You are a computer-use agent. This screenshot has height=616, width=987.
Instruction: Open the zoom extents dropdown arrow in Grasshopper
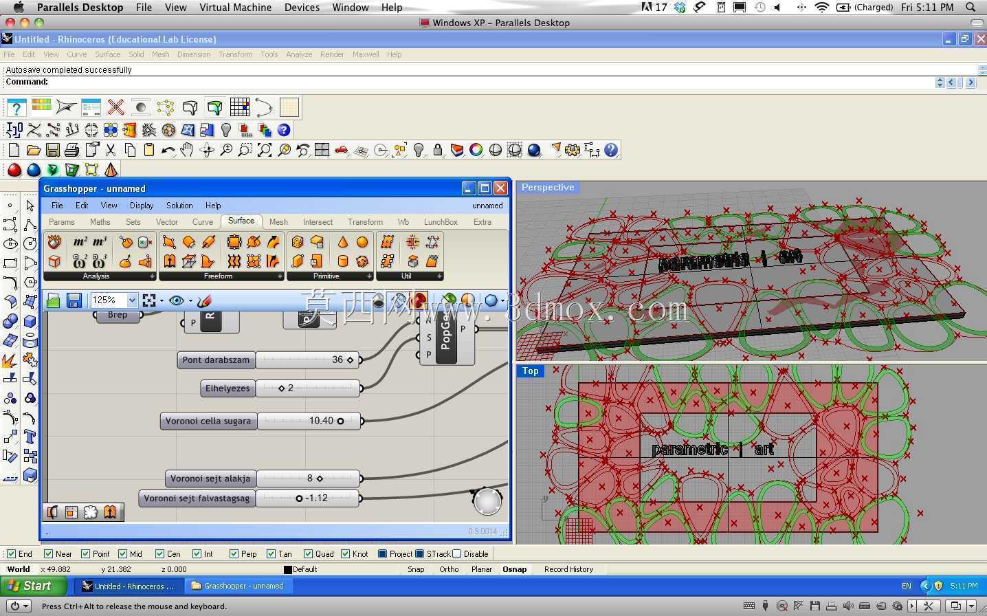(162, 300)
